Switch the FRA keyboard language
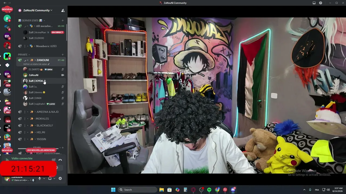Viewport: 346px width, 194px height. point(317,190)
